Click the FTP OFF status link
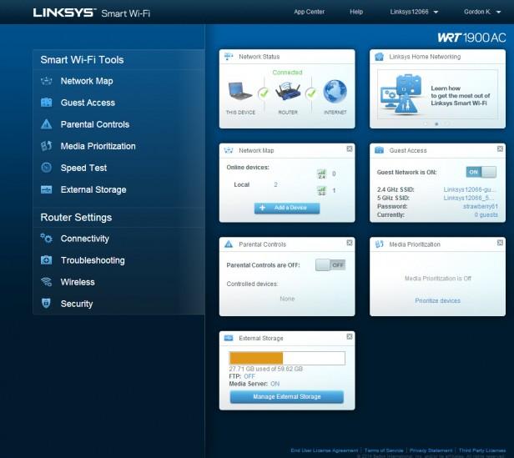This screenshot has width=514, height=458. coord(249,376)
